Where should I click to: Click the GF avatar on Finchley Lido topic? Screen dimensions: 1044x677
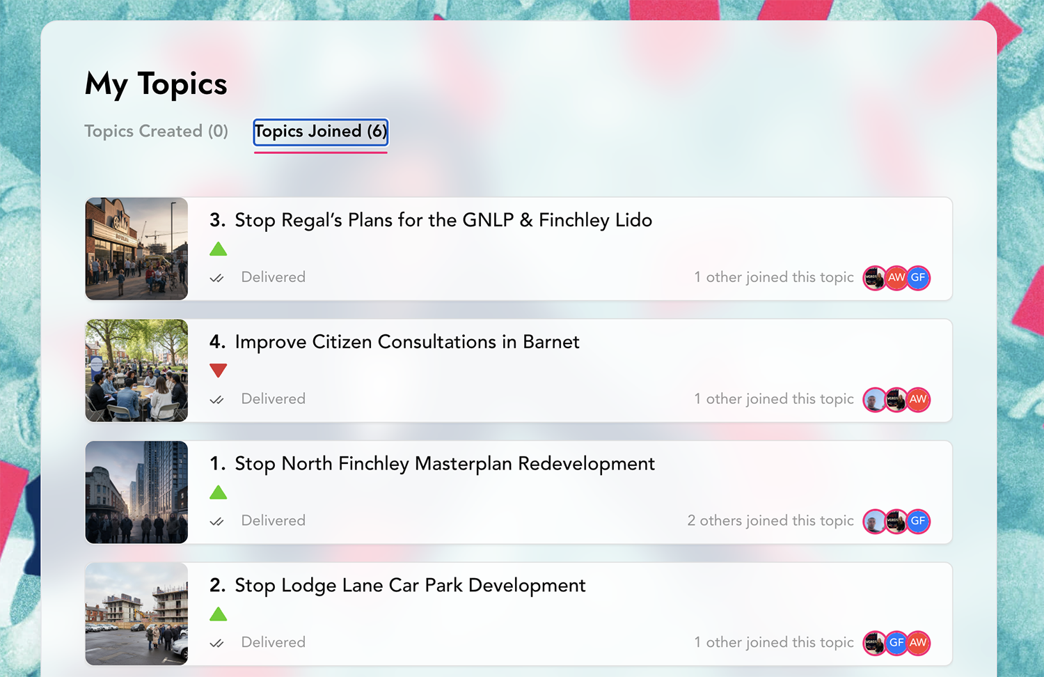(x=918, y=278)
